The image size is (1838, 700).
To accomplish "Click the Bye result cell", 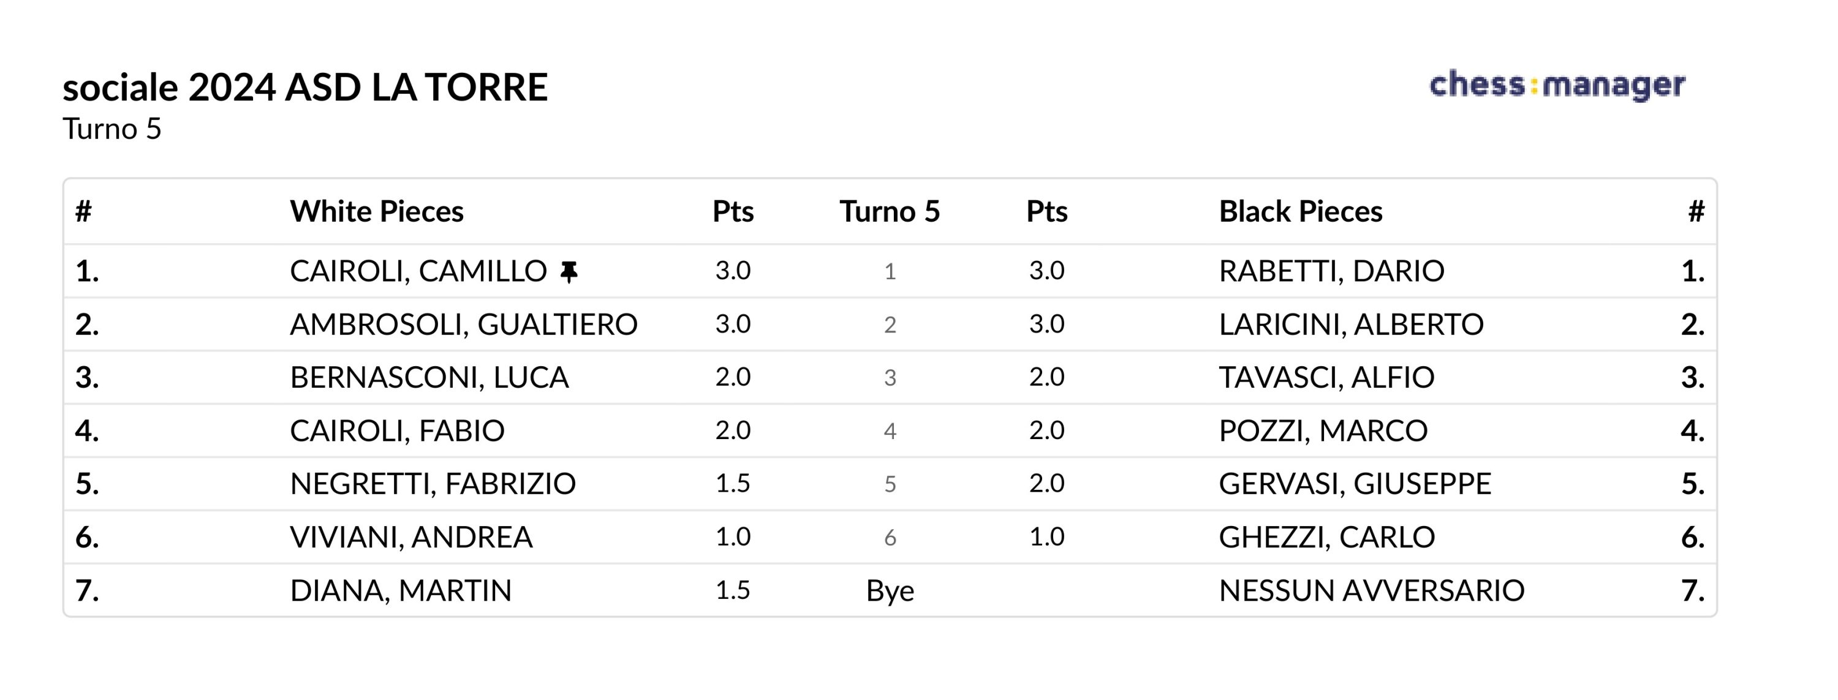I will [890, 592].
